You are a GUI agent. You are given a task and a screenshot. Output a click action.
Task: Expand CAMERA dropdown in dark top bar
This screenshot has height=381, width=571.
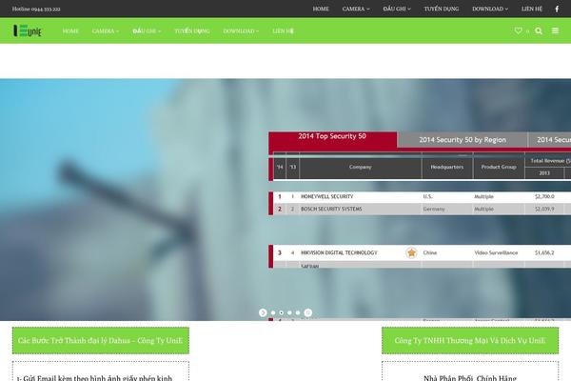356,9
